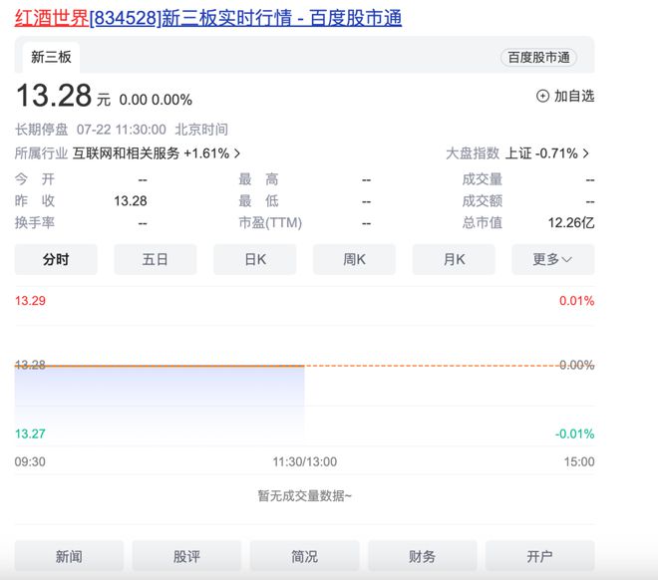Image resolution: width=658 pixels, height=580 pixels.
Task: Expand the 互联网和相关服务 industry chevron
Action: click(237, 153)
